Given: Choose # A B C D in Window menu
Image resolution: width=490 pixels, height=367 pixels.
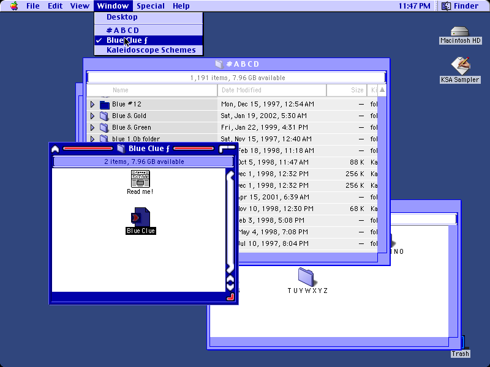Looking at the screenshot, I should pyautogui.click(x=149, y=30).
